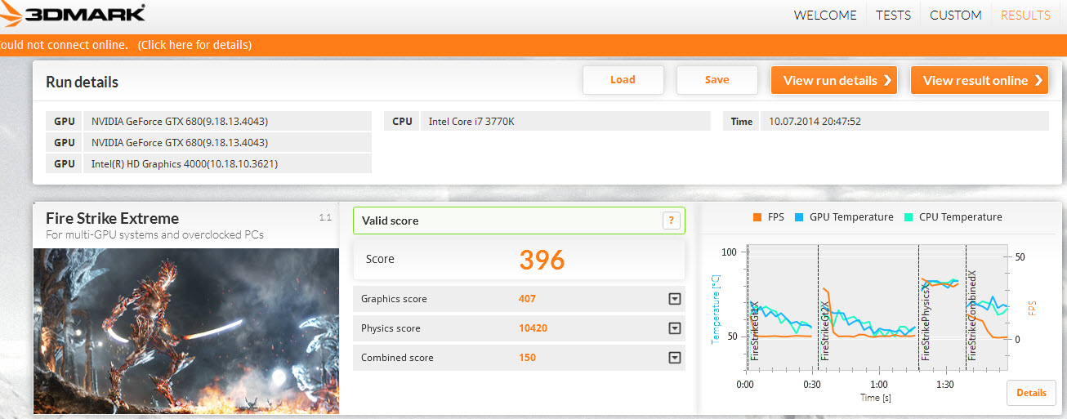Click the CPU Temperature teal legend swatch

908,217
